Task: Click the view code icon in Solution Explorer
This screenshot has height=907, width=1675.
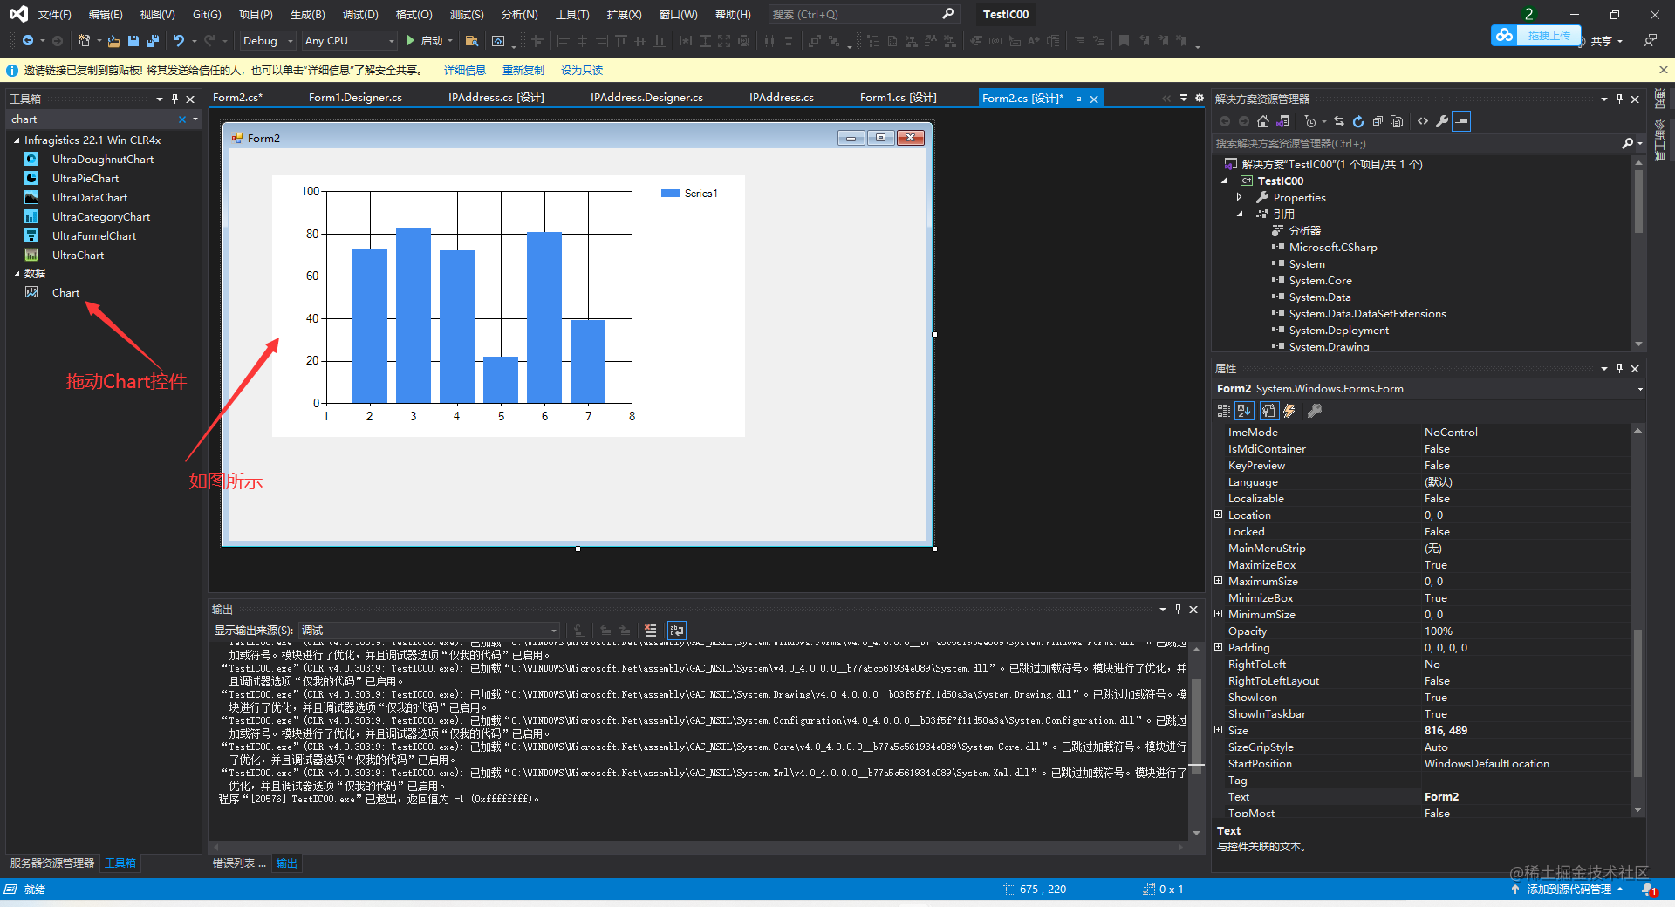Action: point(1423,121)
